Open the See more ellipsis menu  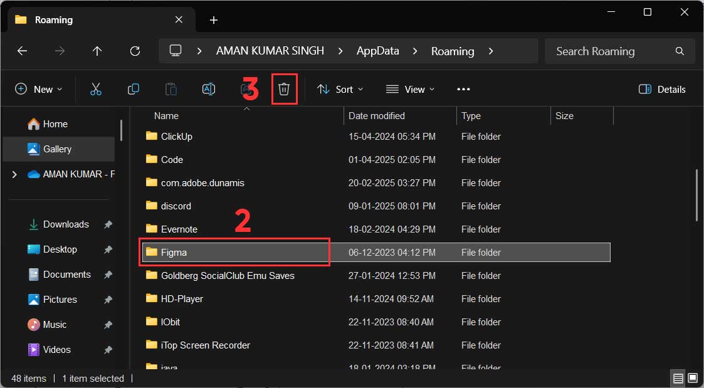(x=463, y=90)
